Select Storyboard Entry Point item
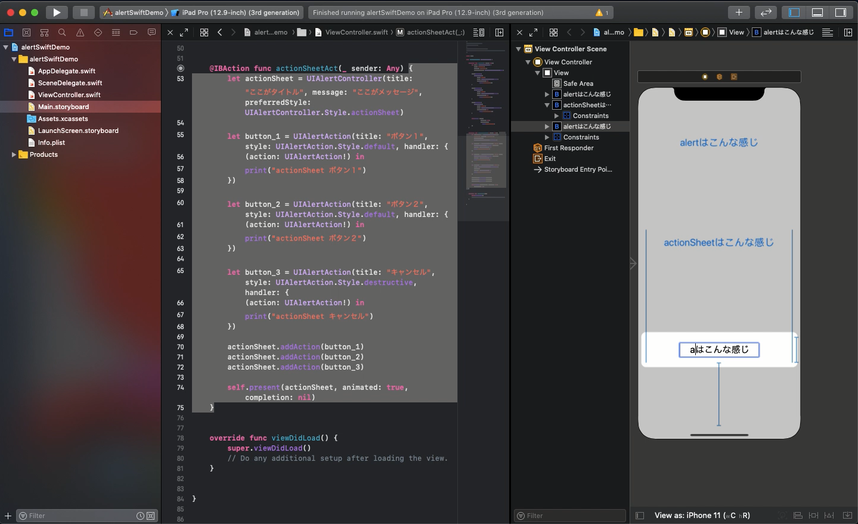This screenshot has width=858, height=524. (578, 169)
